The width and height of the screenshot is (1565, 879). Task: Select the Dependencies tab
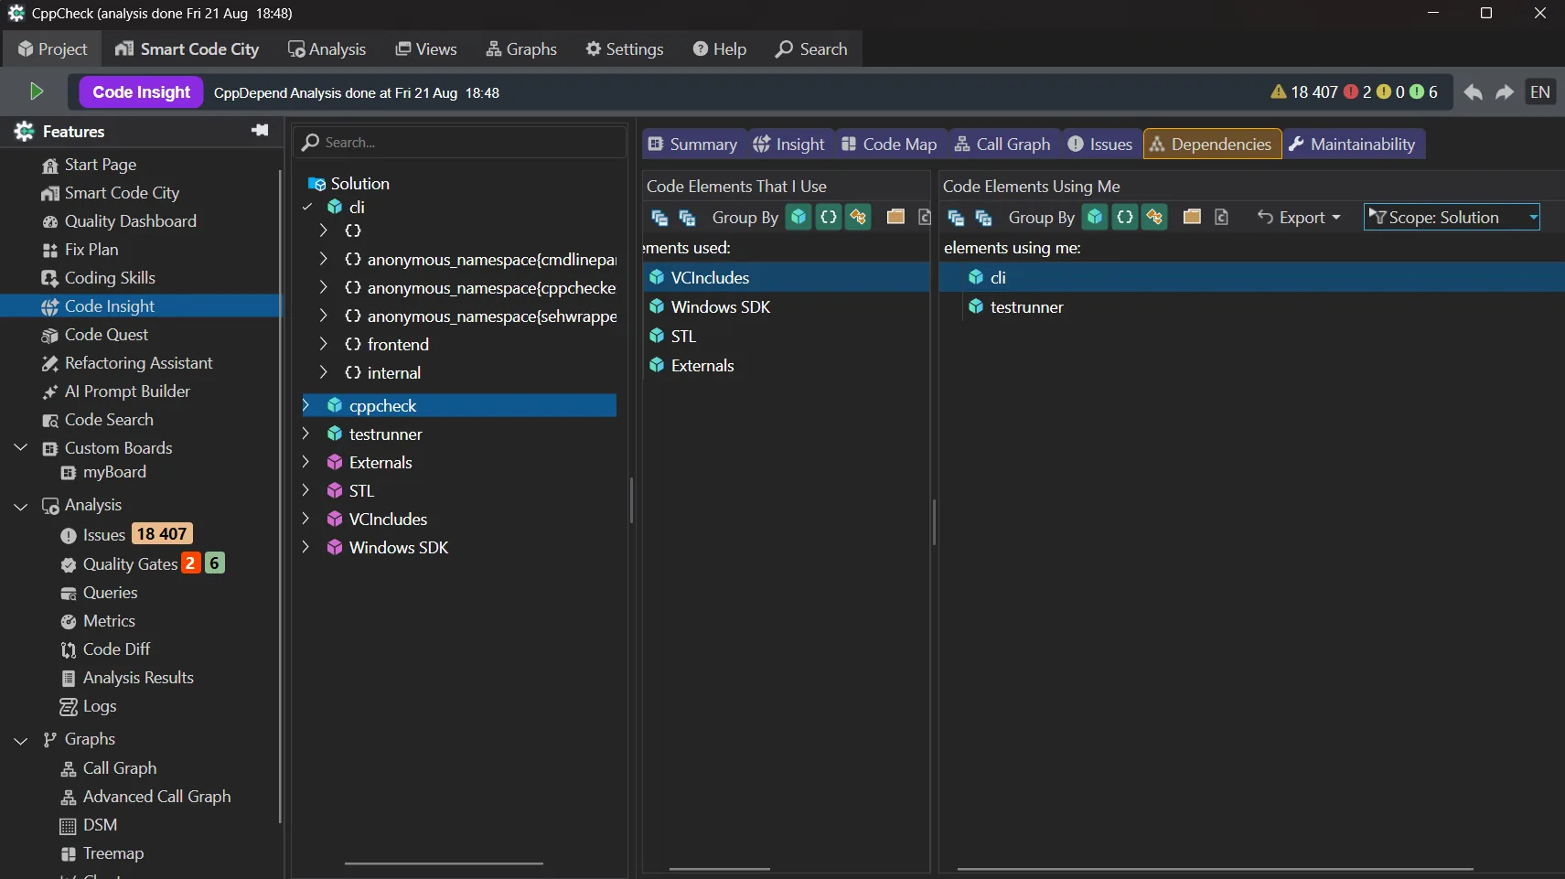(x=1212, y=144)
